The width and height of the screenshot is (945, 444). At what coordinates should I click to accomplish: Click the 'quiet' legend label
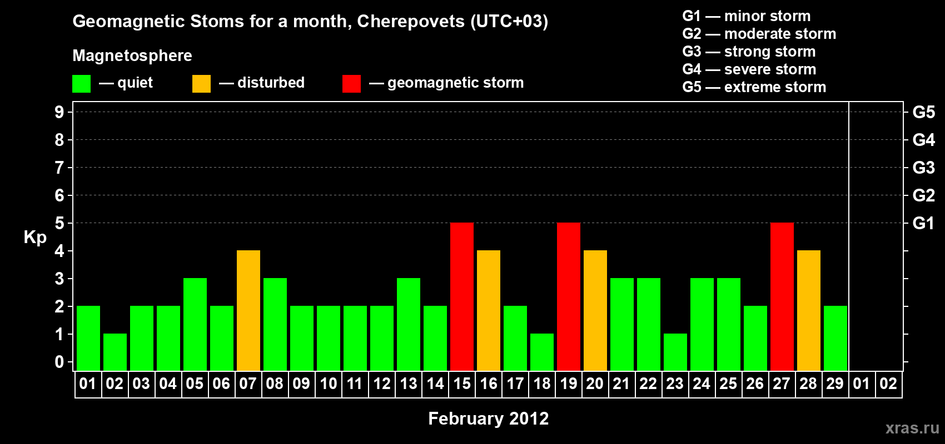135,83
